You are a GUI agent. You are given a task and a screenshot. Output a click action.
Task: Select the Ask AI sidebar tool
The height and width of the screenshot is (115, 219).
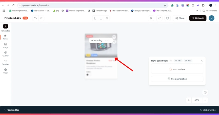tap(5, 37)
